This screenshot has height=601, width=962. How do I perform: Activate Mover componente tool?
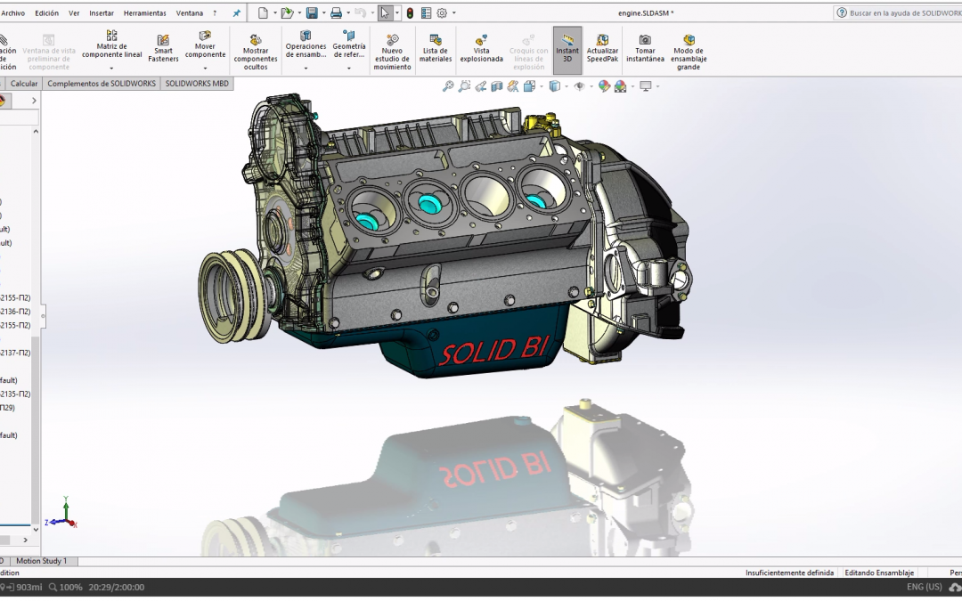tap(205, 45)
